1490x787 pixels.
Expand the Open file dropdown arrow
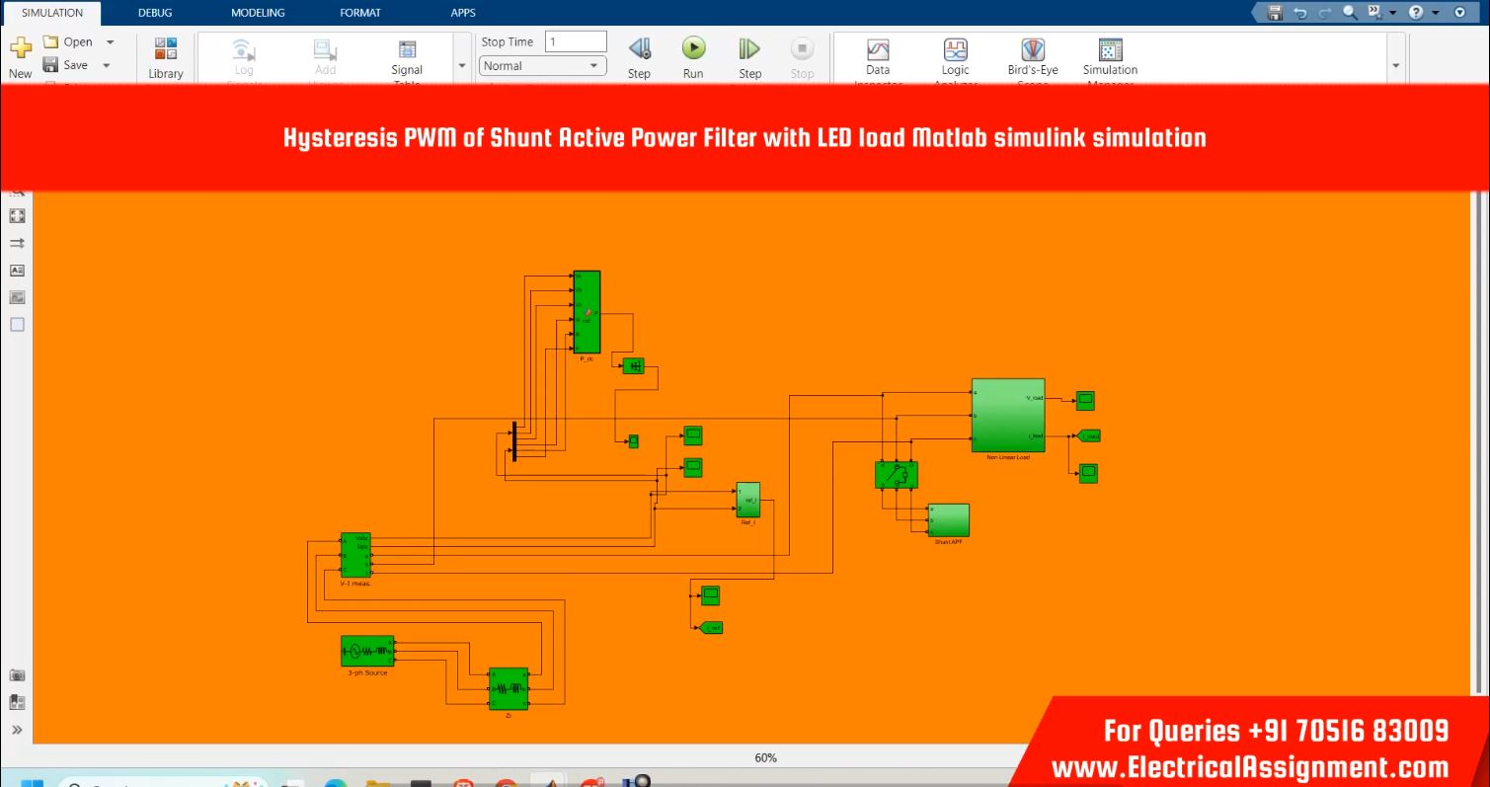click(110, 42)
